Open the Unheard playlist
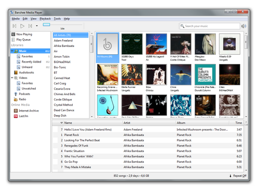The width and height of the screenshot is (258, 190). click(x=31, y=67)
